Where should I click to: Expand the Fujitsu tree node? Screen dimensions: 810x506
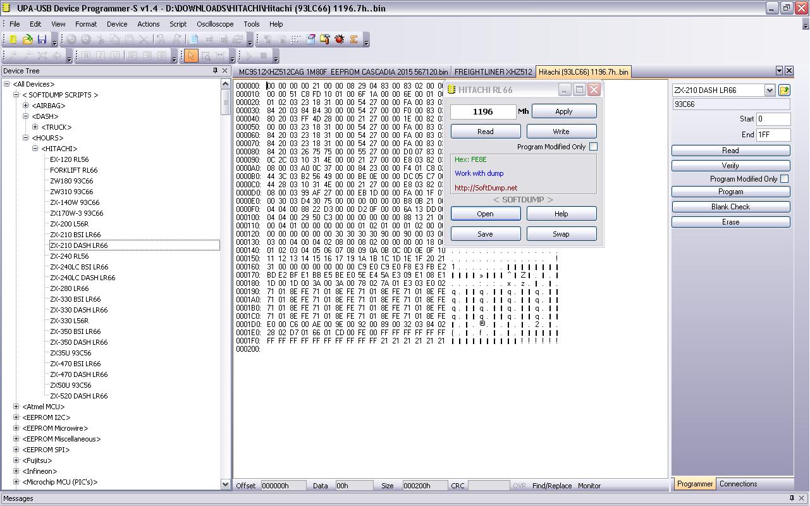(16, 460)
